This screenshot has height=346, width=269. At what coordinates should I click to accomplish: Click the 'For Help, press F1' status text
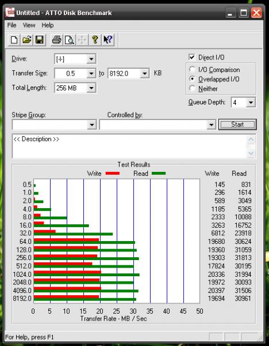(x=29, y=337)
